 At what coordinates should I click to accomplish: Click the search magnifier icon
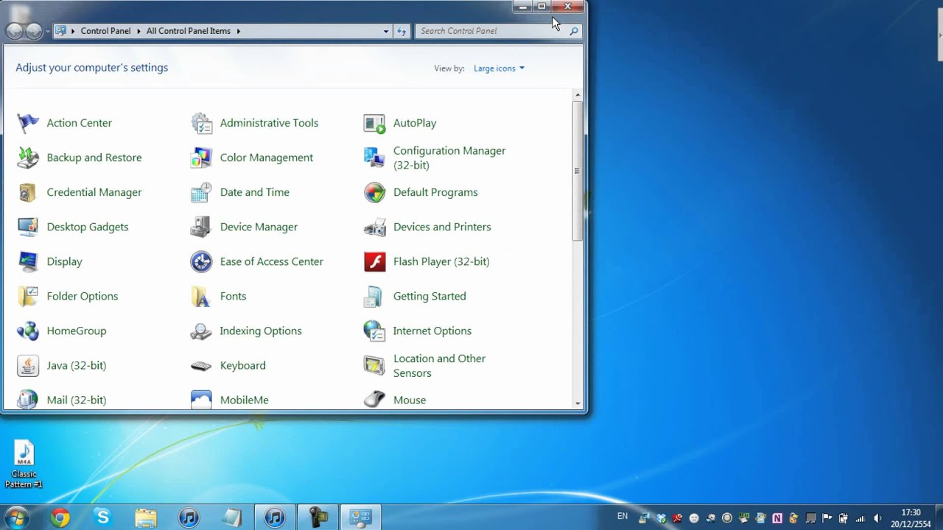(574, 31)
